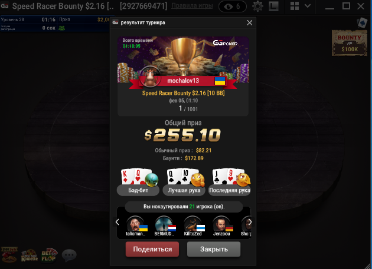Open the Правила игры link

click(192, 6)
